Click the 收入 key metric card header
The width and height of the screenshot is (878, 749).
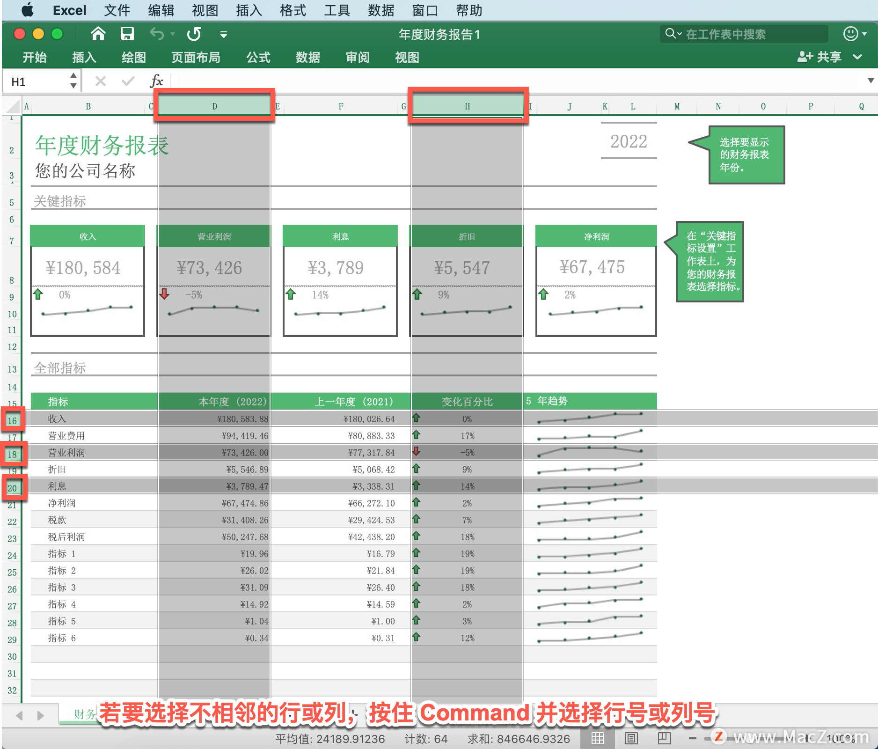[88, 236]
